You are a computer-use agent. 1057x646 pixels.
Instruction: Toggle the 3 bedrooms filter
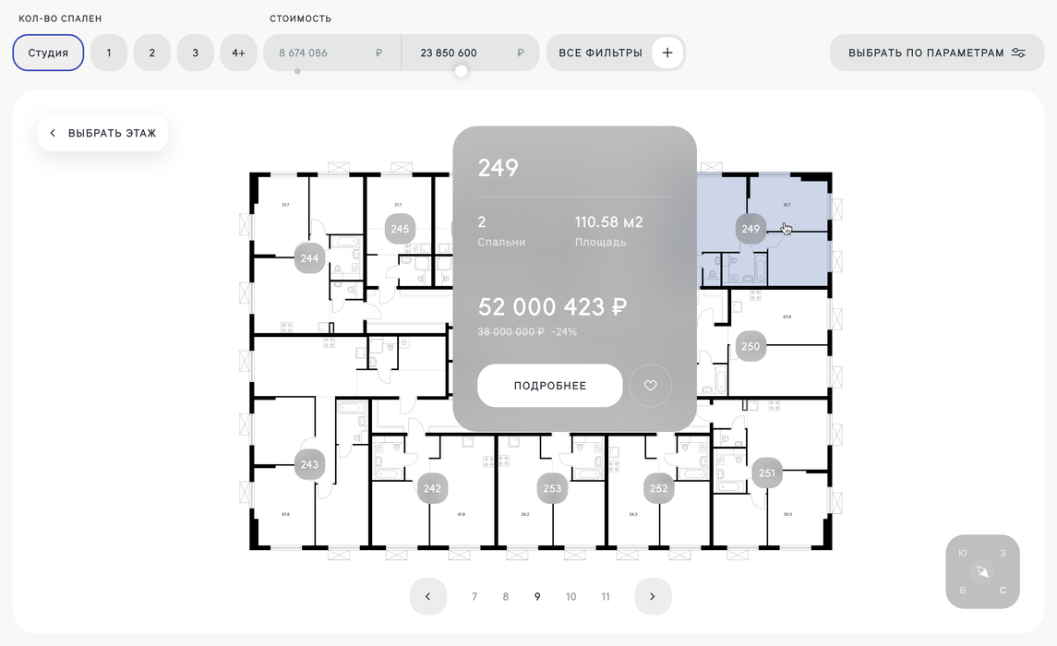196,53
